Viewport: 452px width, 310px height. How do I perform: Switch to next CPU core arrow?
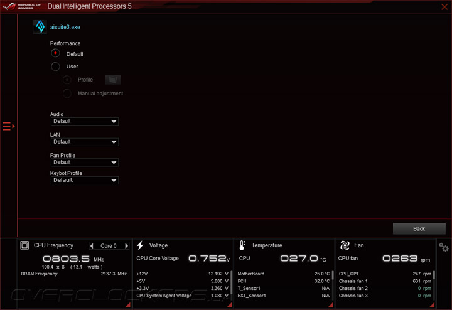tap(126, 246)
